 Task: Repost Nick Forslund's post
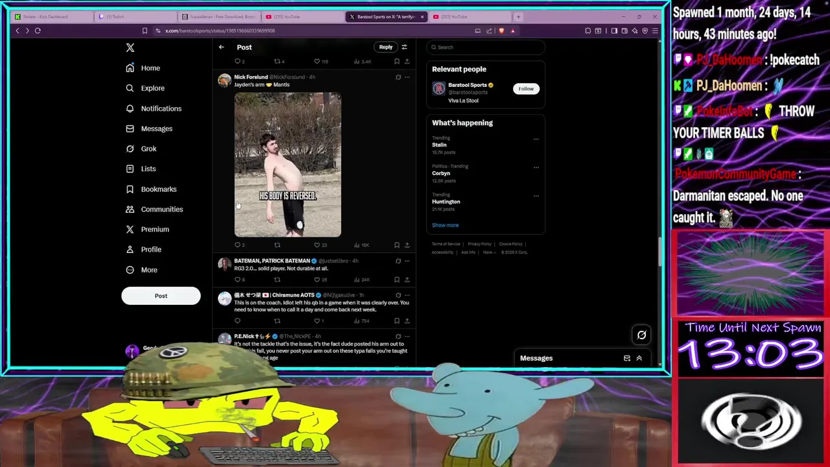[x=277, y=245]
